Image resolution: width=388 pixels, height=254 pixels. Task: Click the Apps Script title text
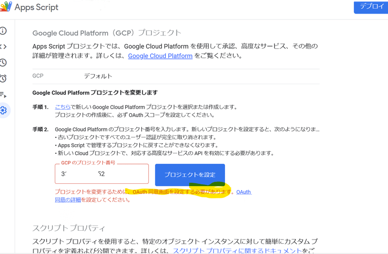(36, 7)
